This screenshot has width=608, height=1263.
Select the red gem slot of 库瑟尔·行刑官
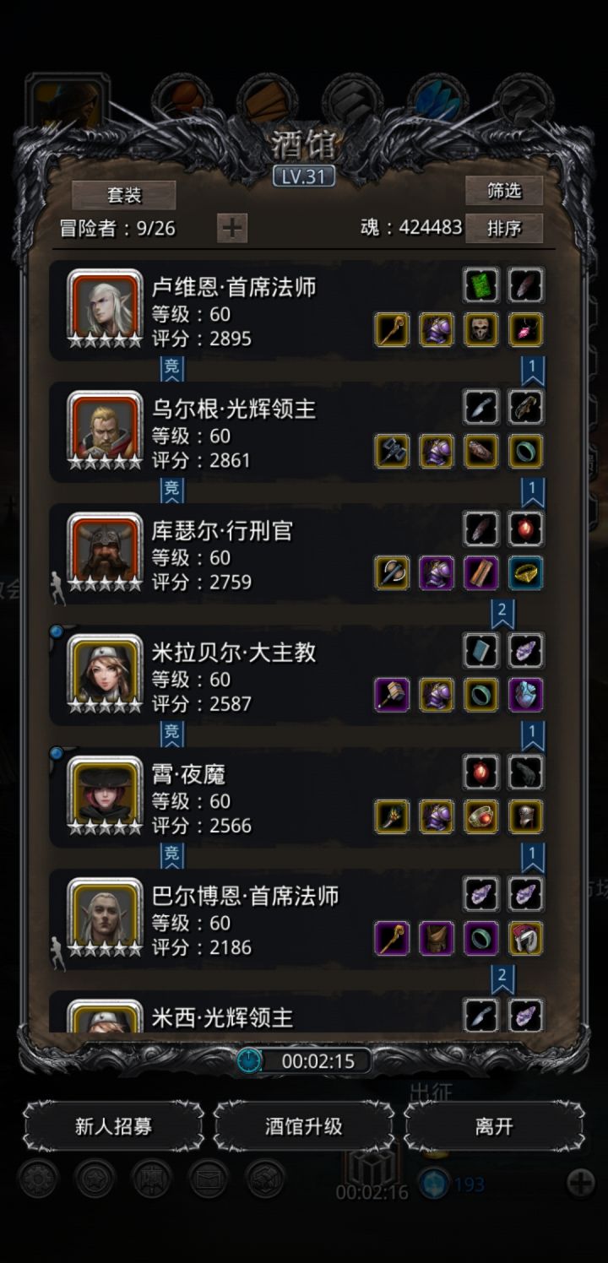pyautogui.click(x=526, y=529)
